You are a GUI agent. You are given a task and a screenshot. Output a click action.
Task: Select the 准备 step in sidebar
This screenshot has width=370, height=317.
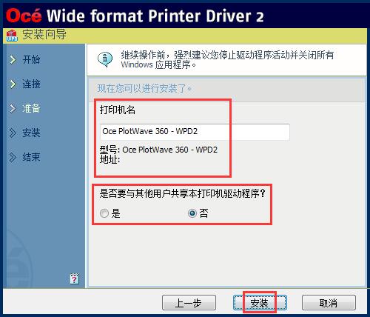(x=31, y=108)
